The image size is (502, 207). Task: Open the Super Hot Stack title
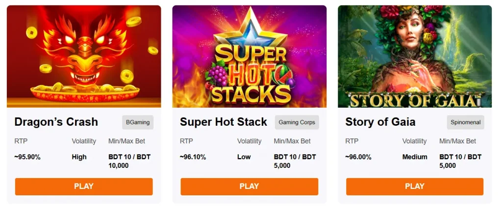224,122
